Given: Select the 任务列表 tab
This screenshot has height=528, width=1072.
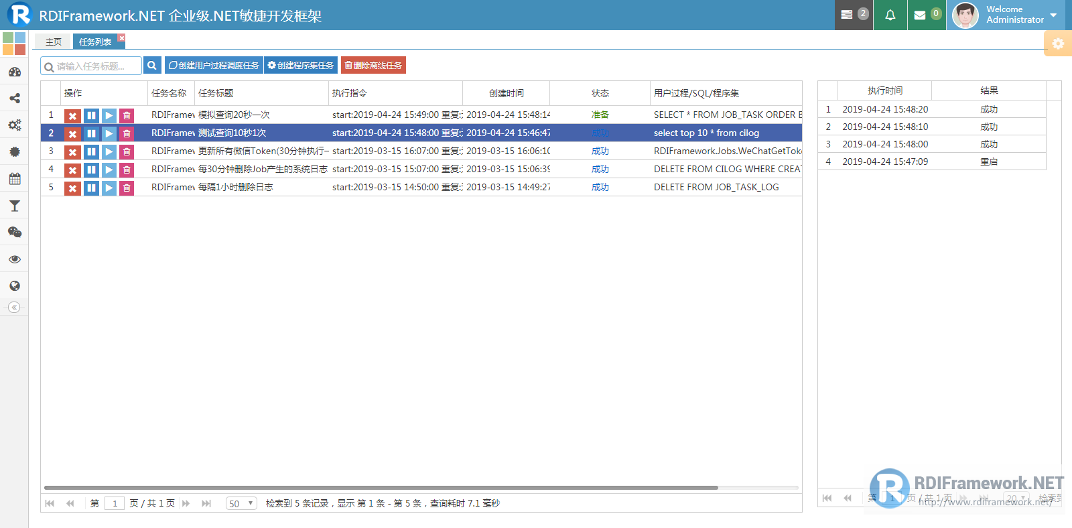Looking at the screenshot, I should [x=95, y=42].
